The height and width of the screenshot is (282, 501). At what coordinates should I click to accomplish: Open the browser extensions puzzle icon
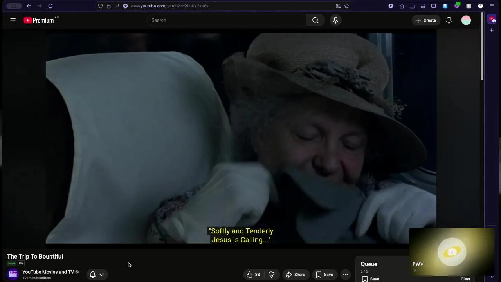tap(402, 6)
